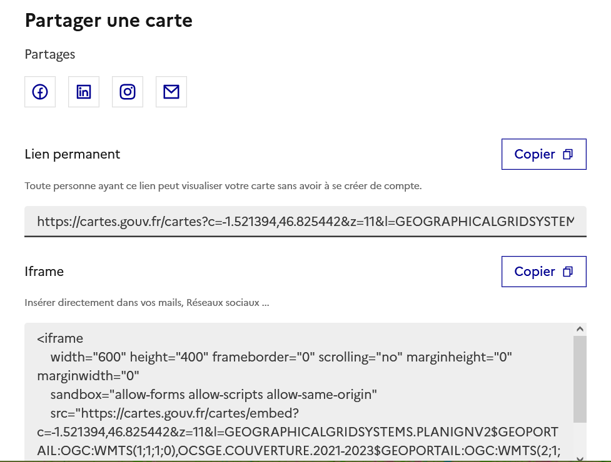The image size is (611, 462).
Task: Click the Lien permanent description text
Action: pyautogui.click(x=225, y=185)
